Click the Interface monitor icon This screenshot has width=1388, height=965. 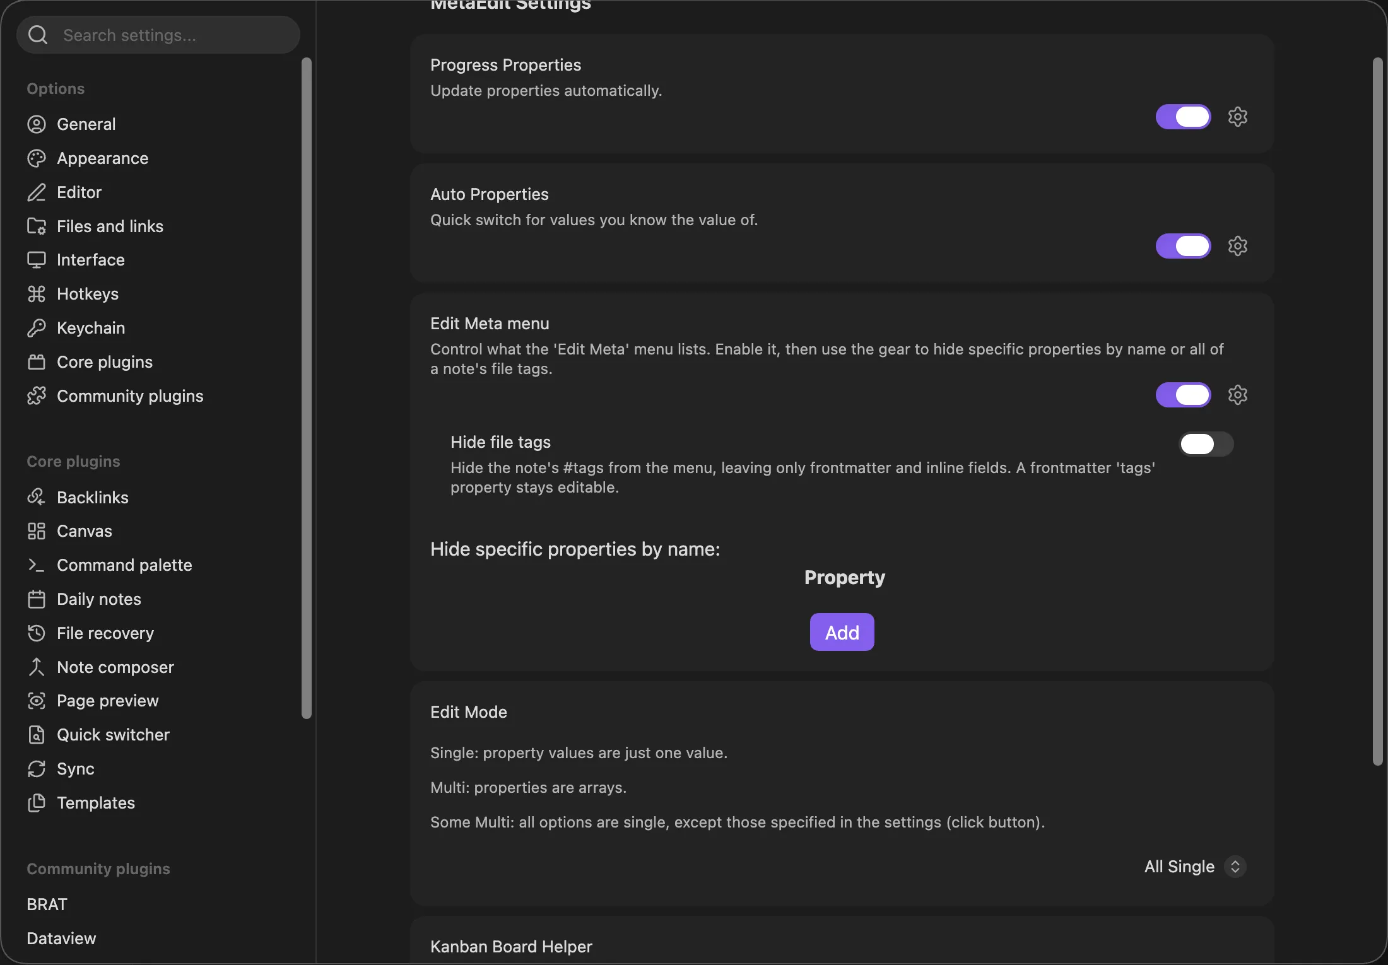(37, 260)
